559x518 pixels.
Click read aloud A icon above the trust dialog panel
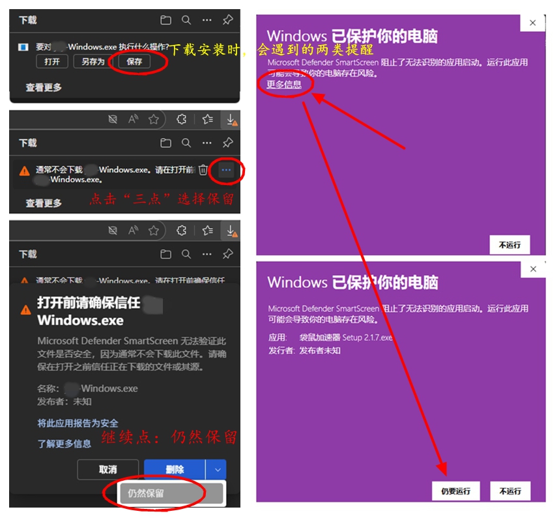tap(133, 230)
